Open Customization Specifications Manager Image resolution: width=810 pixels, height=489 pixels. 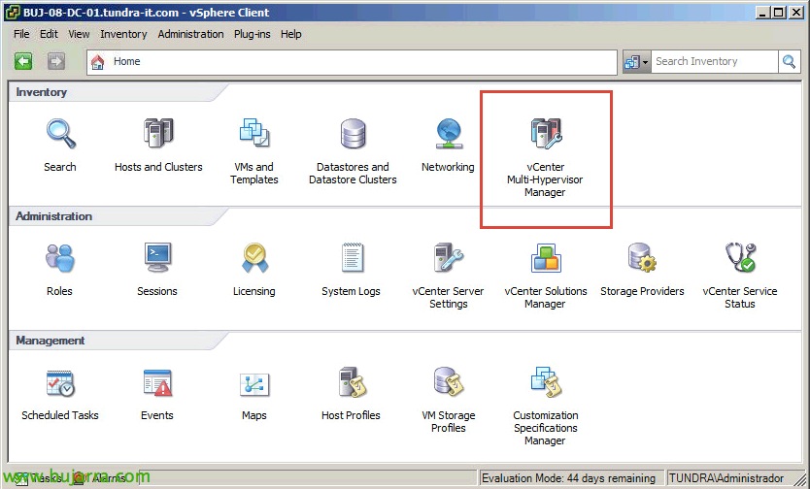coord(546,382)
